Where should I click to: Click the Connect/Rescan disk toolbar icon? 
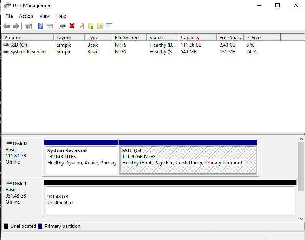pyautogui.click(x=62, y=26)
